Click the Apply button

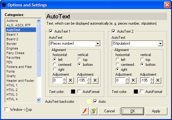pos(156,111)
